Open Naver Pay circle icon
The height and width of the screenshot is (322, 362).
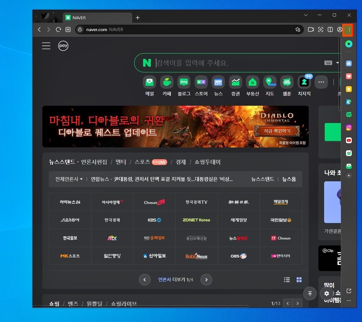tap(63, 45)
